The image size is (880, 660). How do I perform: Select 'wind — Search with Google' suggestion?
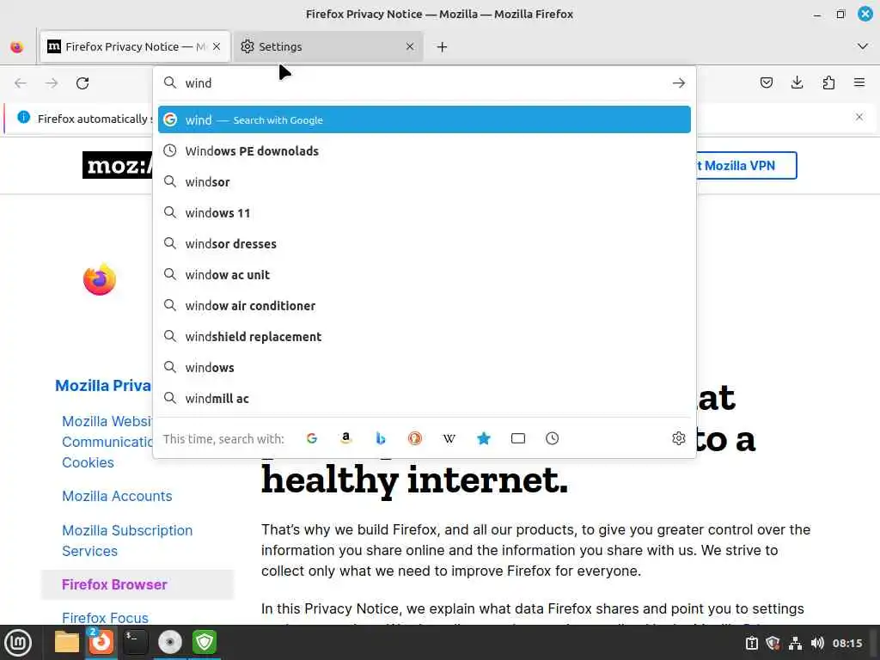[425, 119]
